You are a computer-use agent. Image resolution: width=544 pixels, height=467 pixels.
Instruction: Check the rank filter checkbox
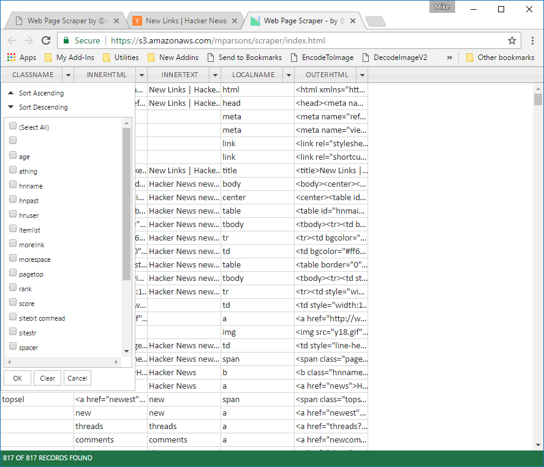click(x=13, y=287)
